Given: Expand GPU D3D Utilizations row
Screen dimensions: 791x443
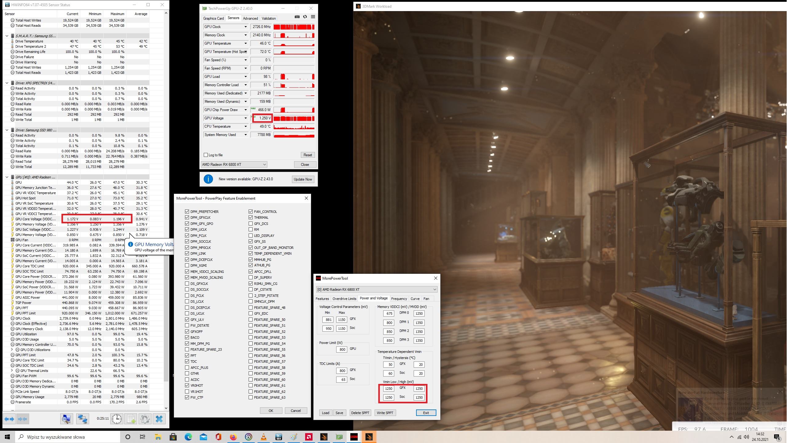Looking at the screenshot, I should pos(12,350).
